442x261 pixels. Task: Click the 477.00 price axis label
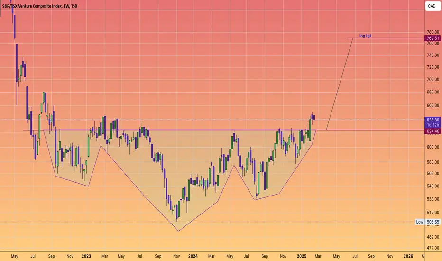coord(433,248)
